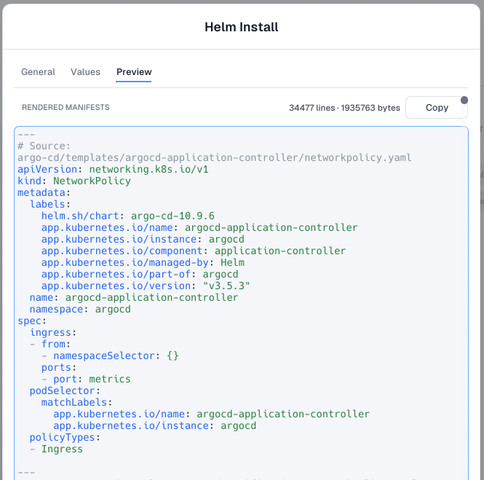Click the 'policyTypes:' line
The width and height of the screenshot is (484, 480).
point(65,437)
